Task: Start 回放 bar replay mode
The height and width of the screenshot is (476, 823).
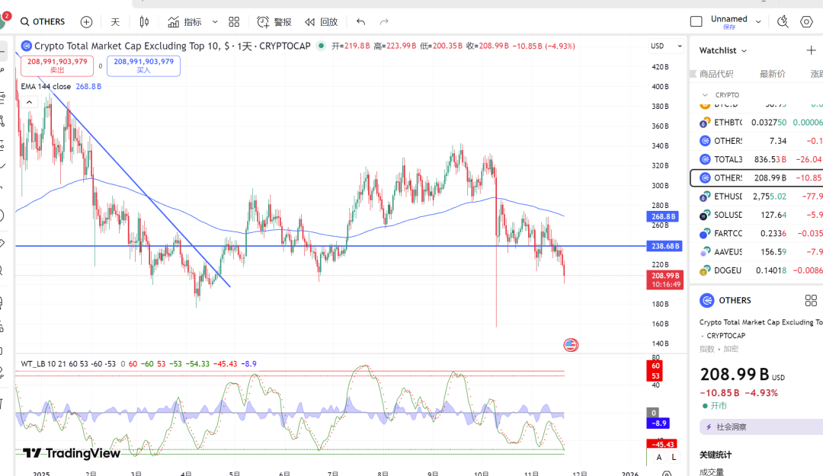Action: pos(321,22)
